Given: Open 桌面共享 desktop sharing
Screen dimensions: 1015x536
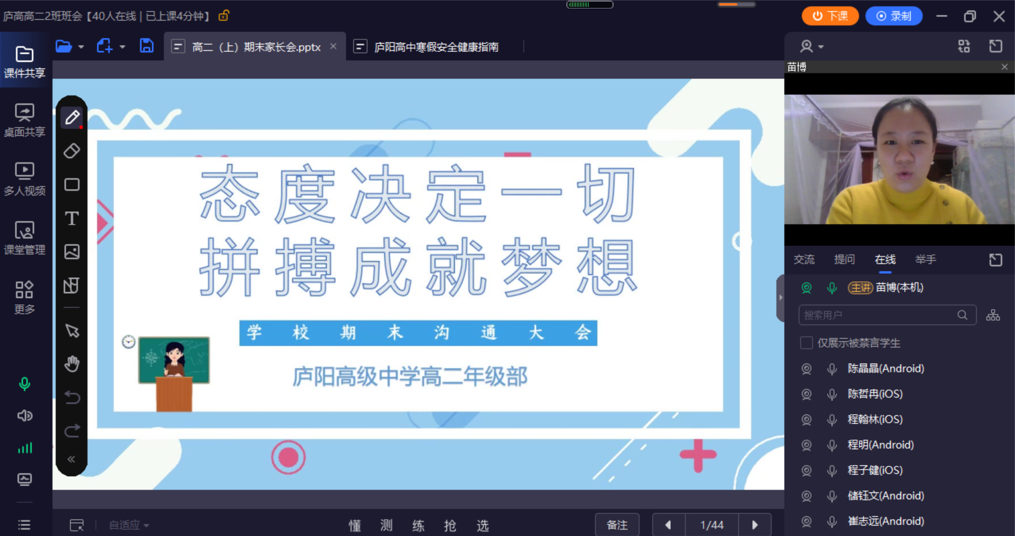Looking at the screenshot, I should tap(24, 121).
